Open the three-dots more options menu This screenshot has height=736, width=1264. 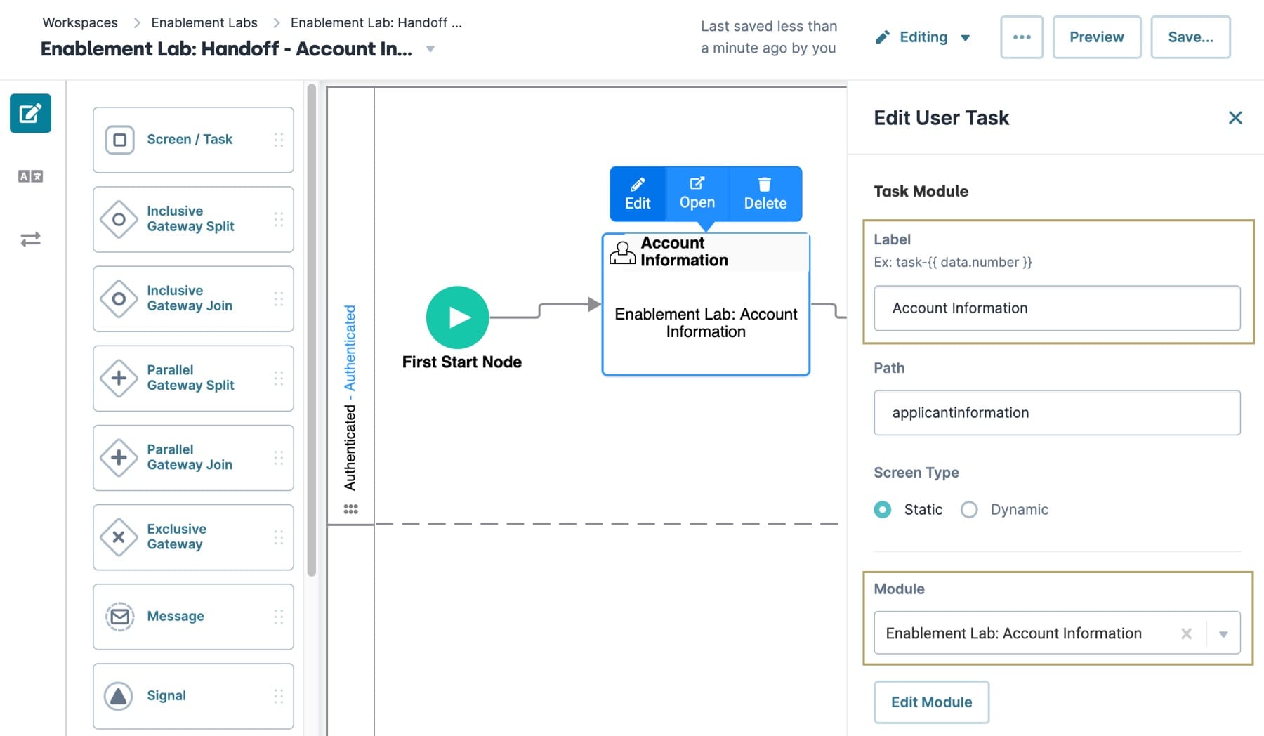coord(1022,37)
